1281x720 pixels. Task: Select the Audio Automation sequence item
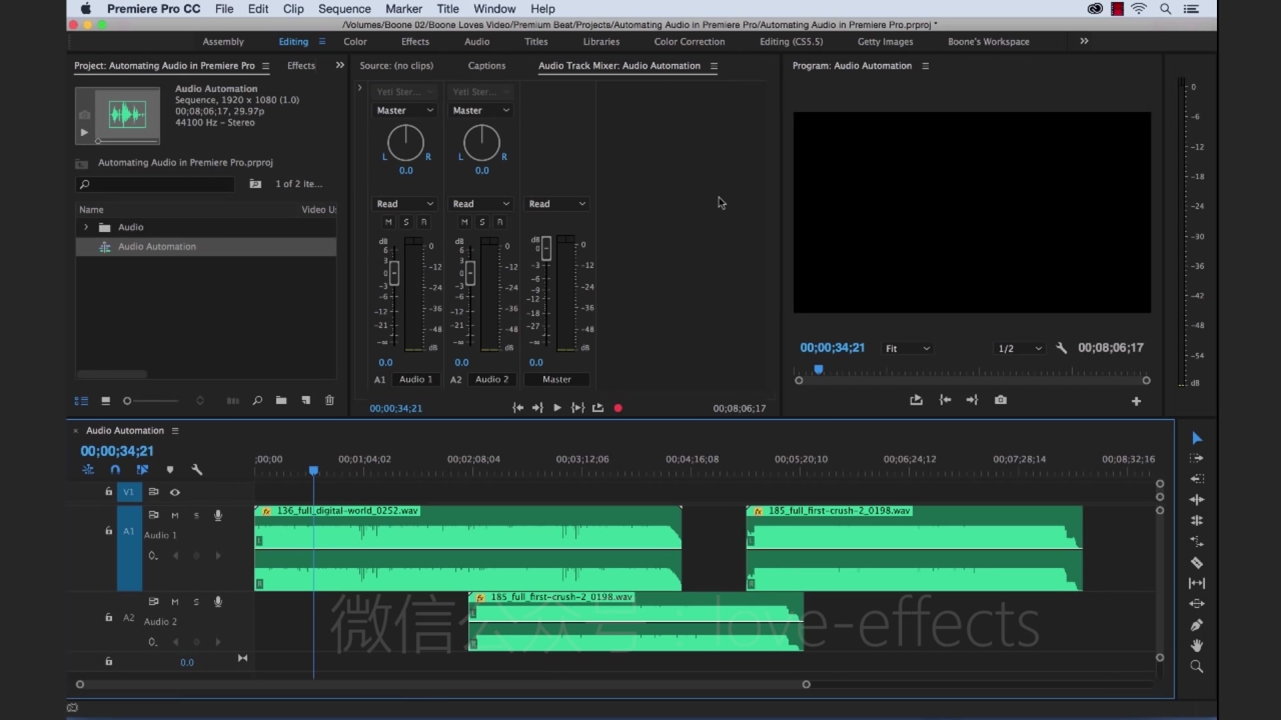click(x=205, y=247)
